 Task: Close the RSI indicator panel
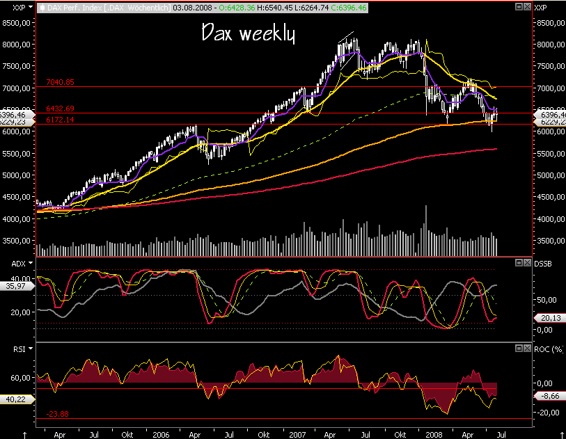point(527,348)
